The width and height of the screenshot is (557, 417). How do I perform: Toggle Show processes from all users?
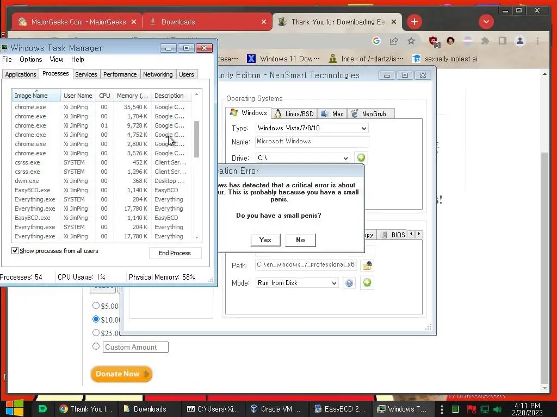tap(15, 251)
